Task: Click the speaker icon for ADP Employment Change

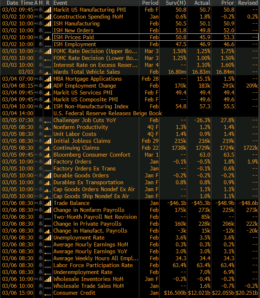Action: click(x=36, y=86)
